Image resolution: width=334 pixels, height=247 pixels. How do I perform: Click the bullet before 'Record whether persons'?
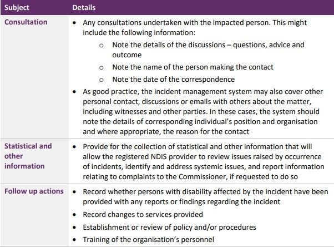pos(74,192)
